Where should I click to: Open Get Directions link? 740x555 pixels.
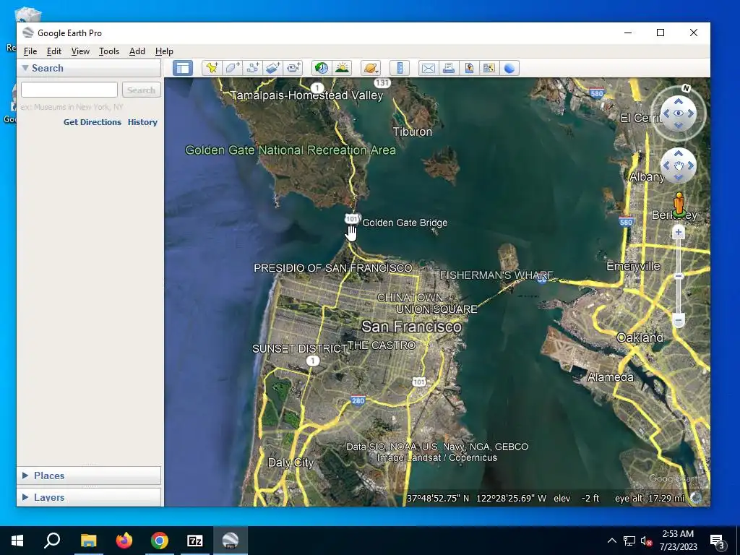92,121
